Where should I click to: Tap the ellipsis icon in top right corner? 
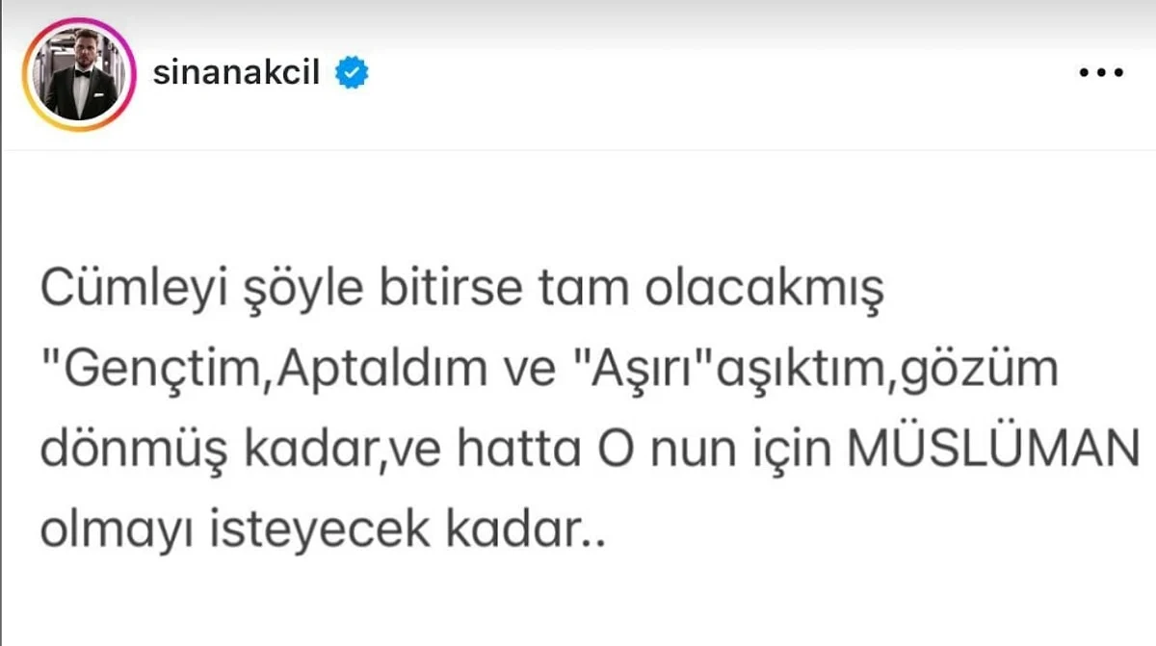(x=1101, y=70)
